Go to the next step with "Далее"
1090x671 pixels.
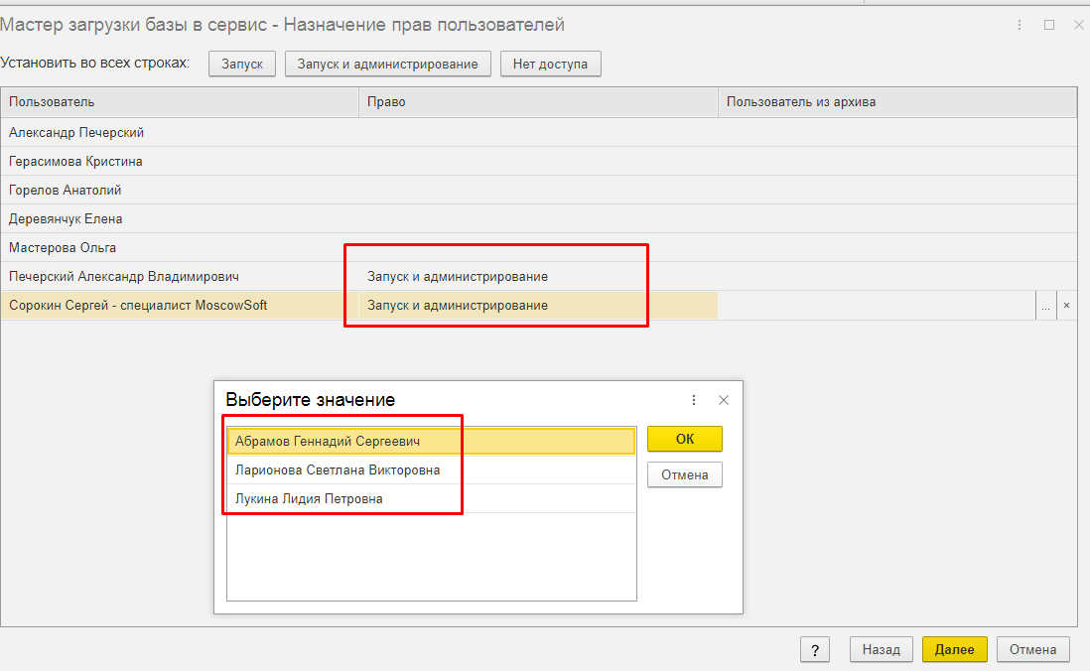point(954,650)
